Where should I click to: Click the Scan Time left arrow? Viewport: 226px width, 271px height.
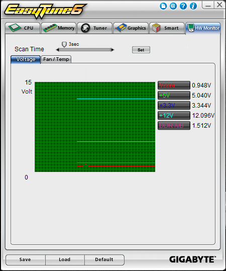coord(58,50)
